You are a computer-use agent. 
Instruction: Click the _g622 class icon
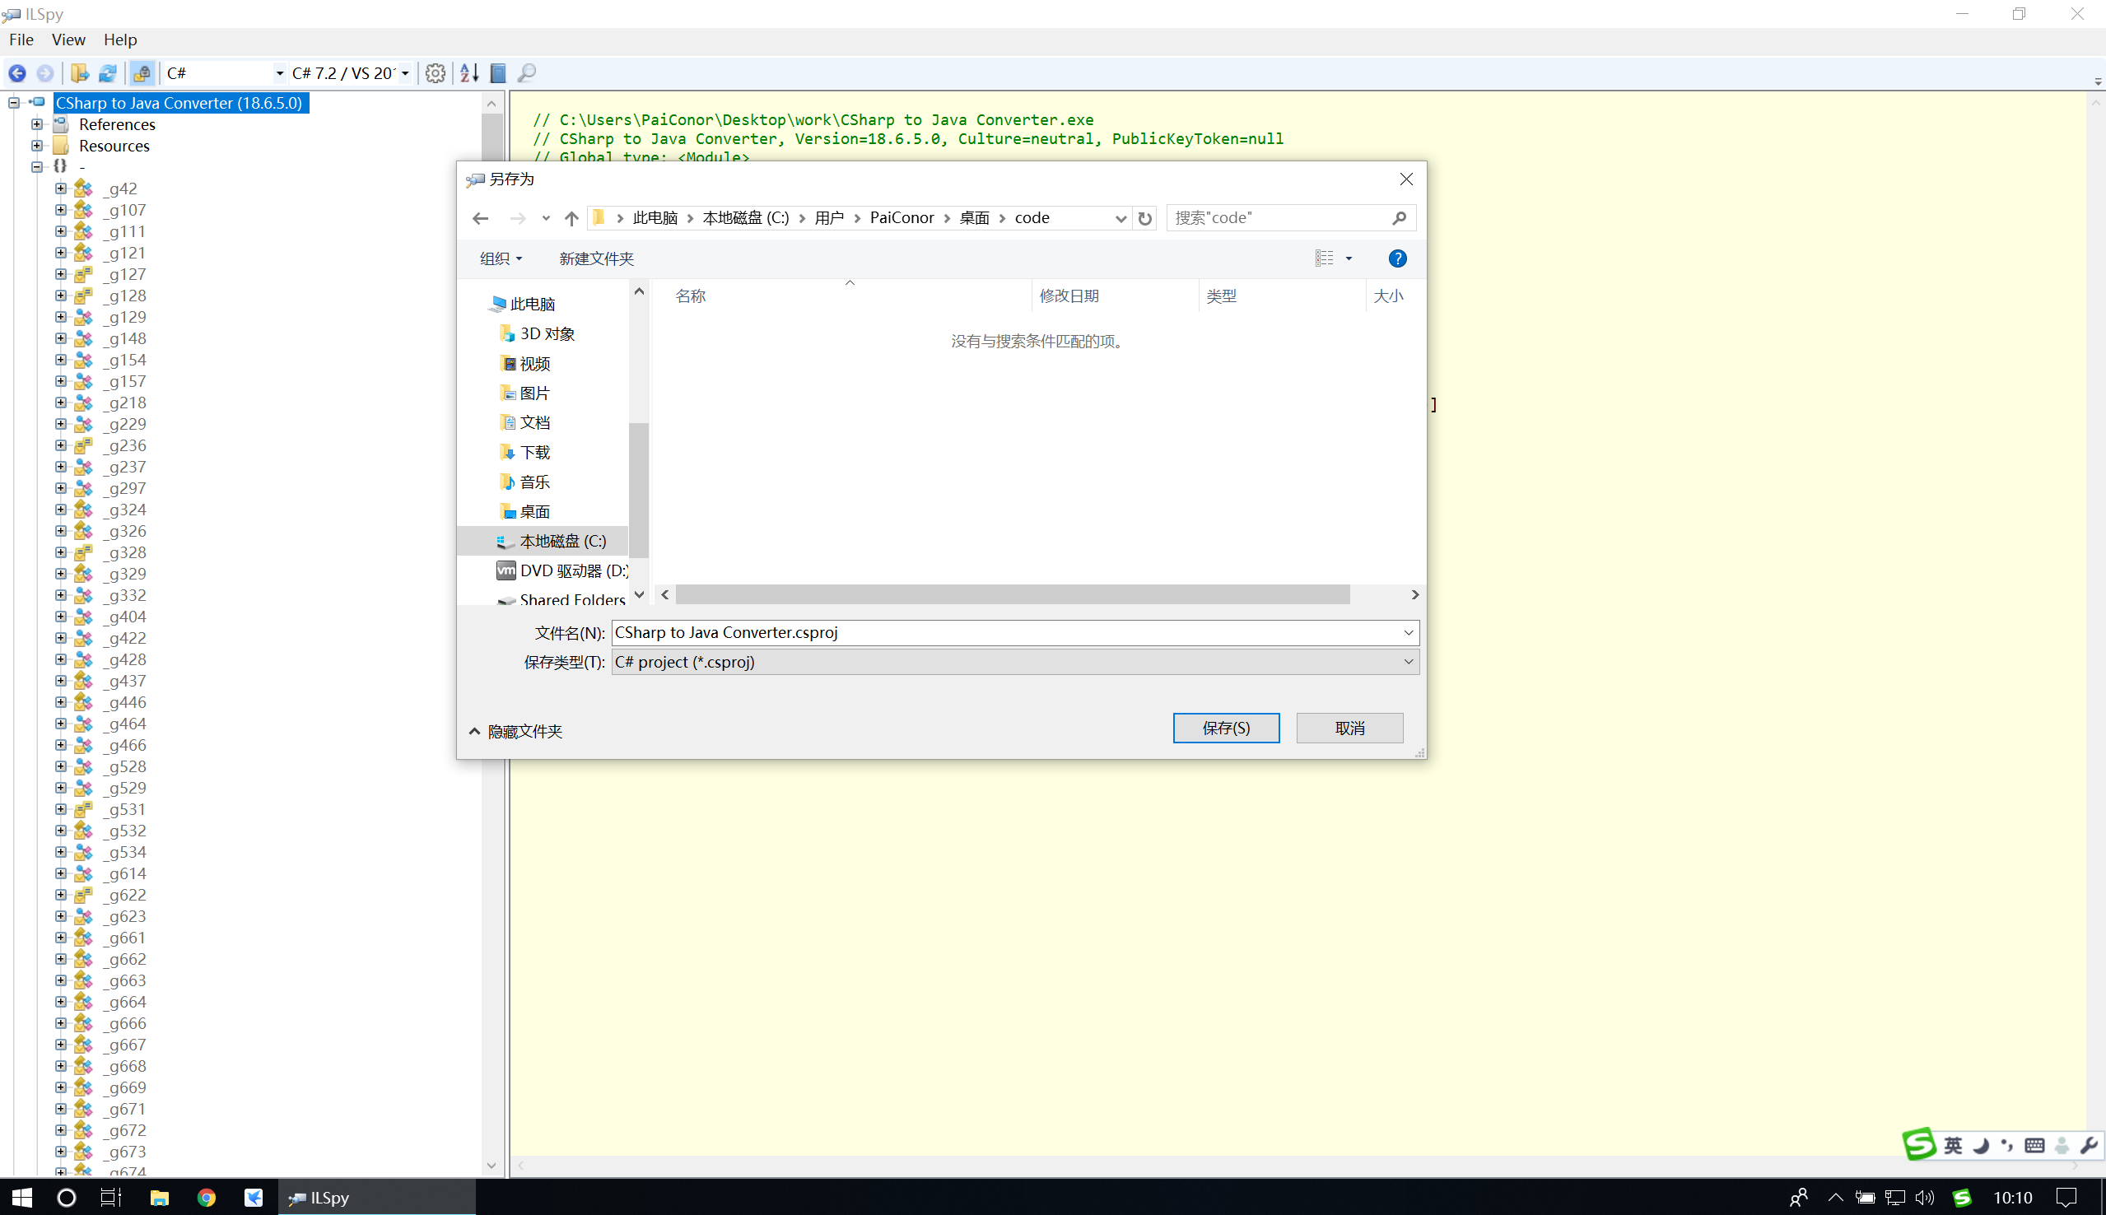[83, 895]
